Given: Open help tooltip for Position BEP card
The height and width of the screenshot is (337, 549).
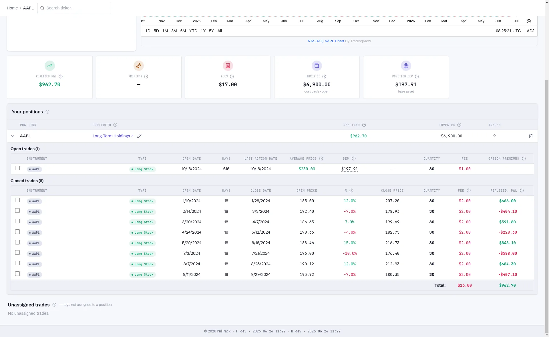Looking at the screenshot, I should tap(417, 77).
